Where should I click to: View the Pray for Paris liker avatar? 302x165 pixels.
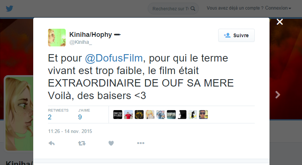click(118, 115)
